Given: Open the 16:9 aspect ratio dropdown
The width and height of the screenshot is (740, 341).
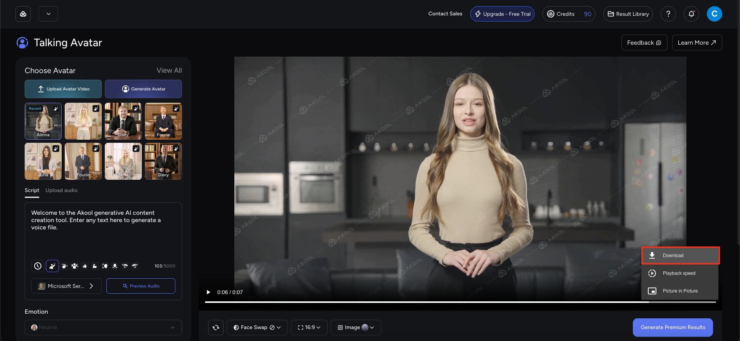Looking at the screenshot, I should pyautogui.click(x=309, y=328).
